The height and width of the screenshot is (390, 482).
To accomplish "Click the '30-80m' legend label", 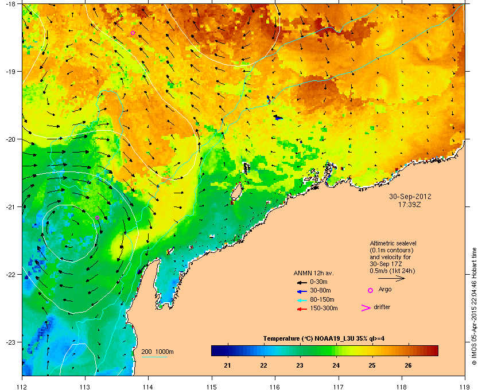I will point(320,290).
